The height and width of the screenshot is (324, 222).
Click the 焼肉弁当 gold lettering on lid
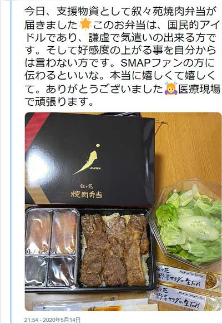pos(87,194)
